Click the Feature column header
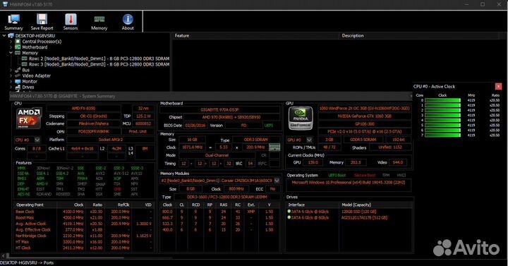 (x=182, y=36)
